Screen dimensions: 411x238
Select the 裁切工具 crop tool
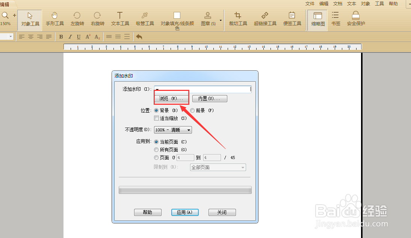(238, 19)
